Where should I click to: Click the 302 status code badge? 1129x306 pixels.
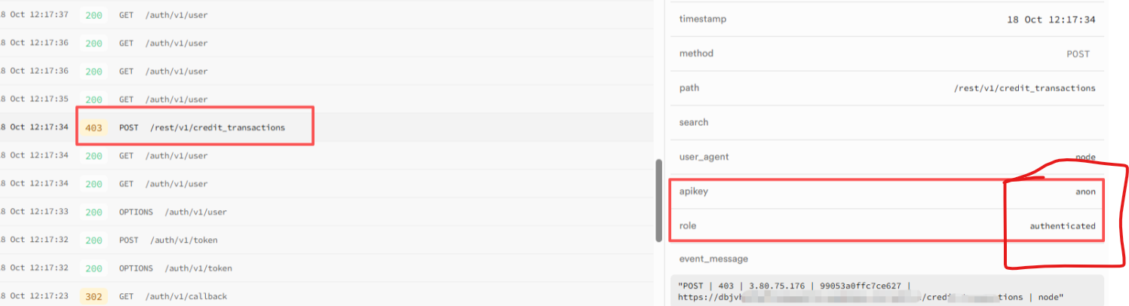tap(94, 296)
